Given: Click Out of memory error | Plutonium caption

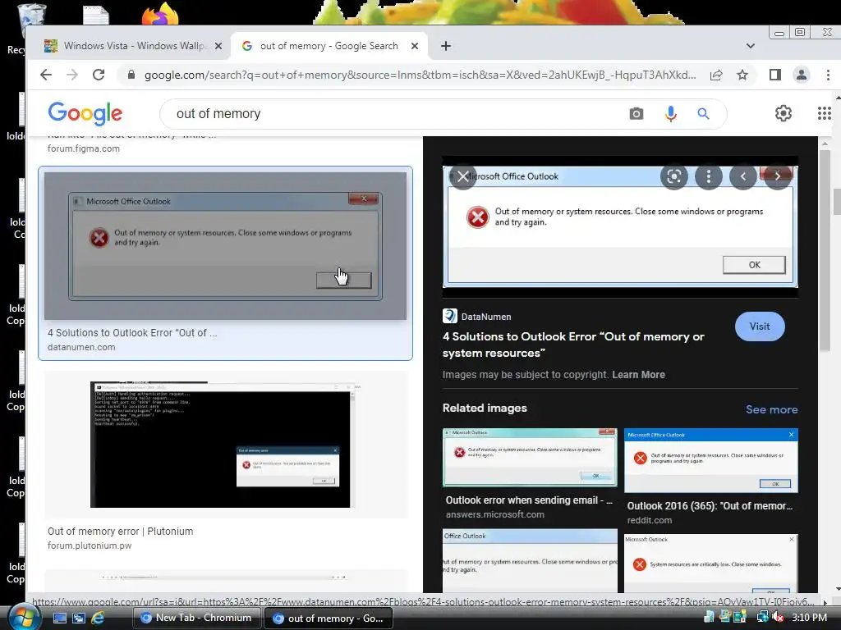Looking at the screenshot, I should pyautogui.click(x=120, y=532).
